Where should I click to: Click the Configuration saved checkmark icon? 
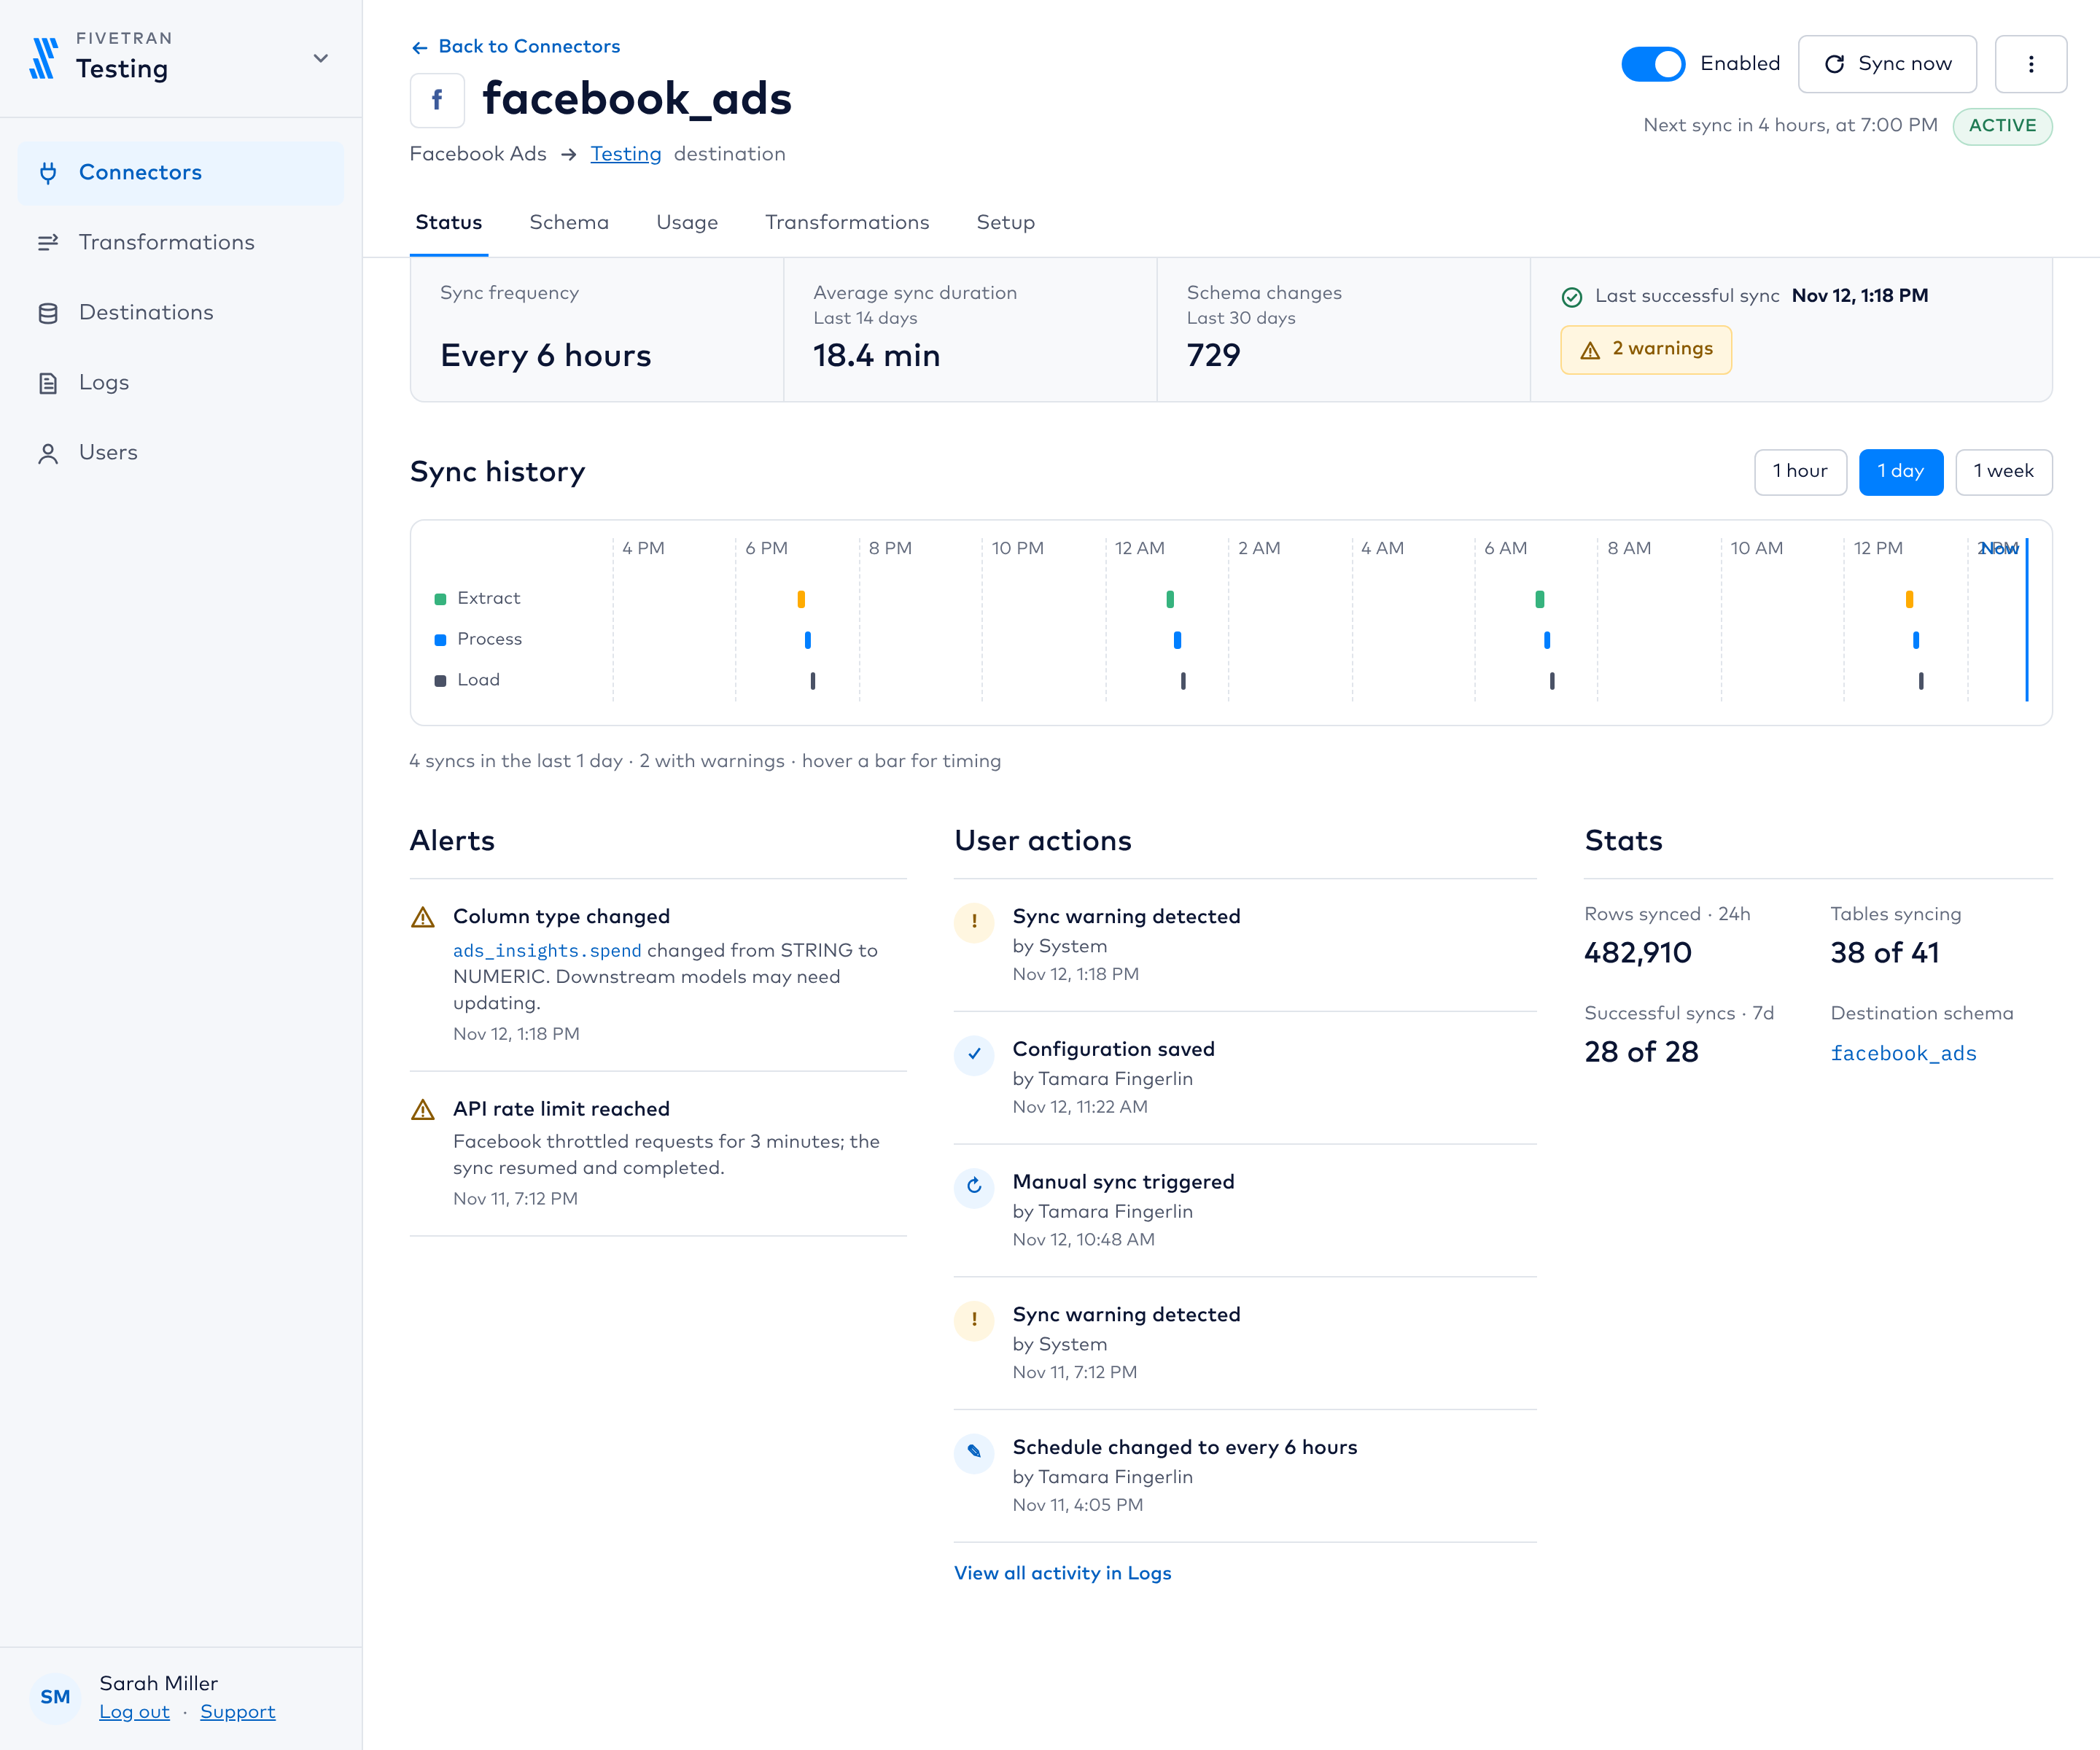coord(974,1055)
